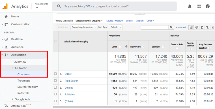
Task: Click the Users column help icon
Action: (x=120, y=47)
